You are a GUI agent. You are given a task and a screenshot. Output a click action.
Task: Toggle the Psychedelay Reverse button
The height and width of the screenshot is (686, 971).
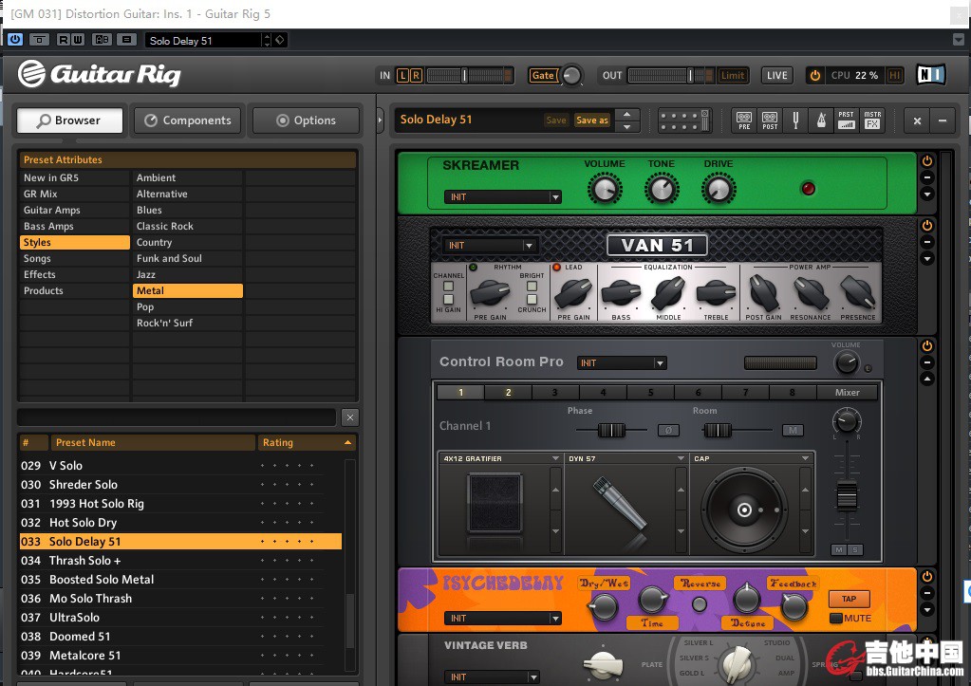[x=700, y=604]
